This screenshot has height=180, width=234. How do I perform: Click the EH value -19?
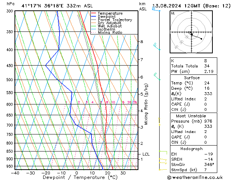(209, 154)
